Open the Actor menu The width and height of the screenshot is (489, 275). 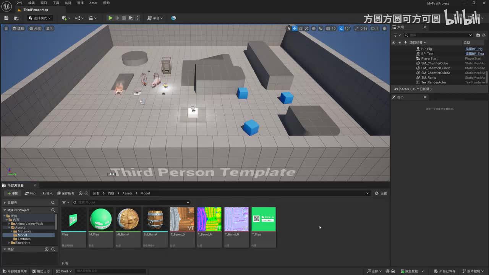(93, 3)
